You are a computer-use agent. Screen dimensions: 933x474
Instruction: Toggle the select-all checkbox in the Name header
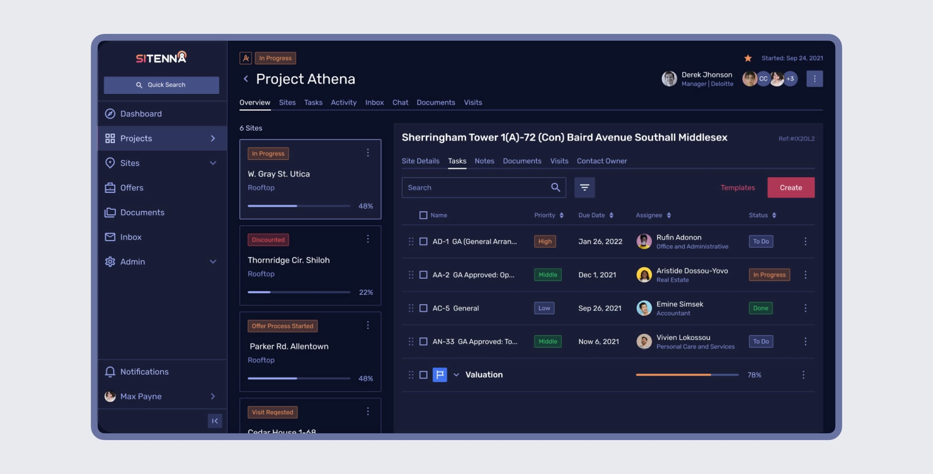pyautogui.click(x=423, y=215)
